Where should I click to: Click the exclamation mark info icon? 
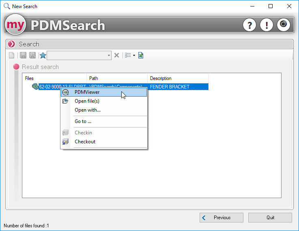(267, 25)
